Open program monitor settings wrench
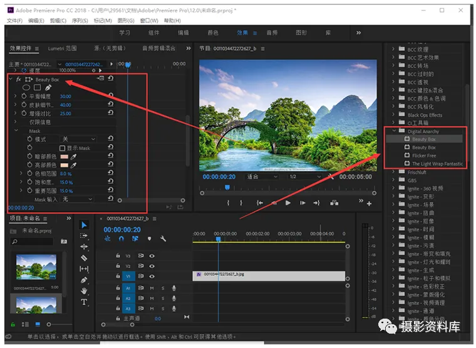 click(x=331, y=177)
